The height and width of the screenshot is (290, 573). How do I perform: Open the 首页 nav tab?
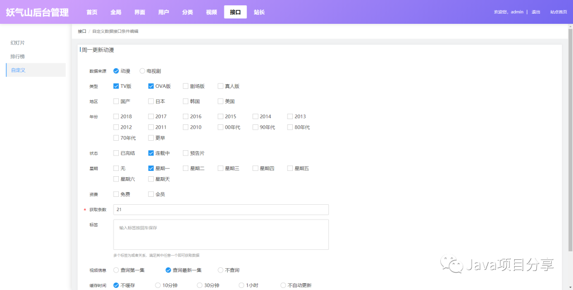click(x=92, y=12)
